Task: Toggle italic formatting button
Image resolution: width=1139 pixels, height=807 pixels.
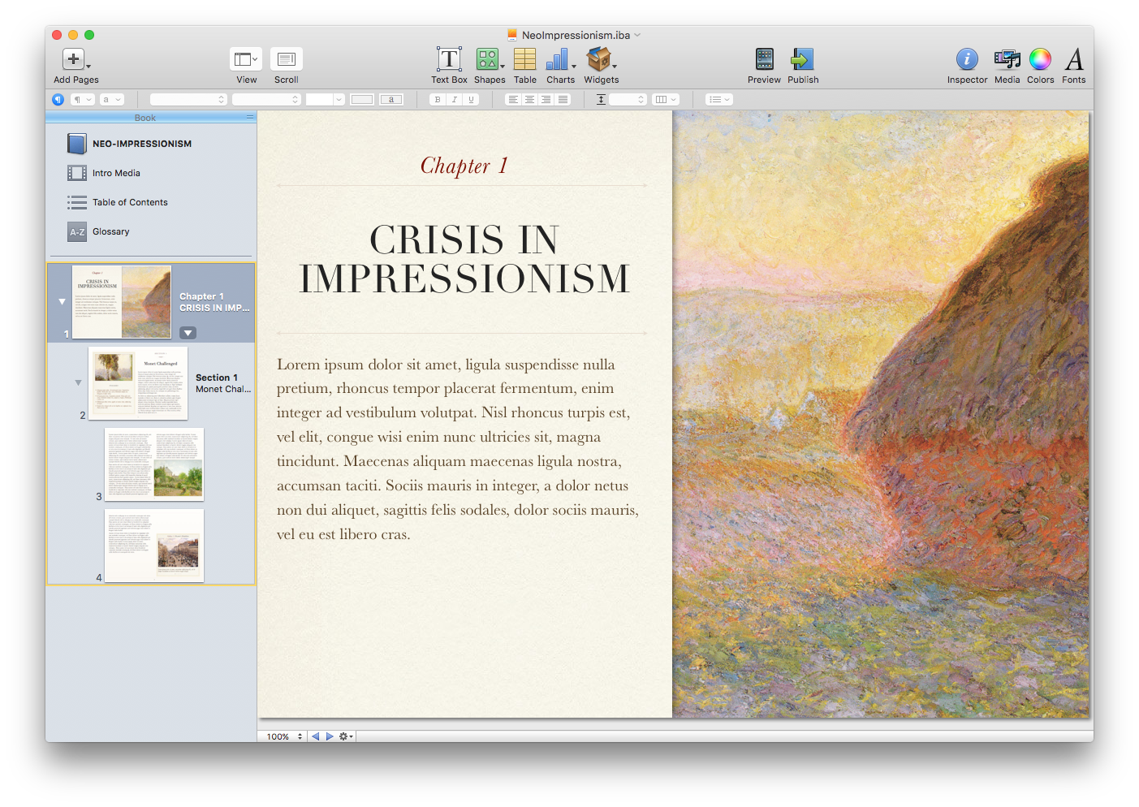Action: [x=455, y=100]
